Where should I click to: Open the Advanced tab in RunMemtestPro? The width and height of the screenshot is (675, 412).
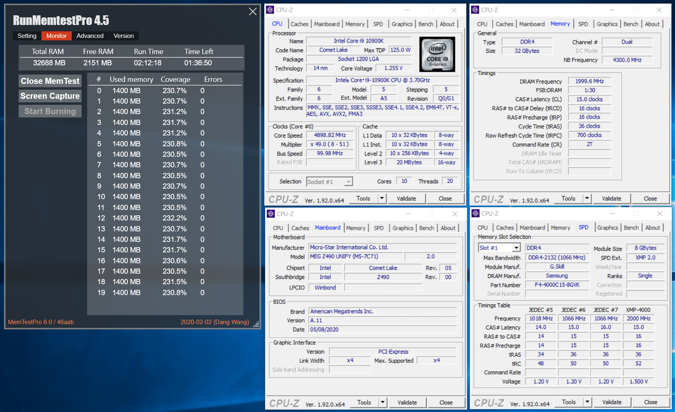click(x=90, y=36)
